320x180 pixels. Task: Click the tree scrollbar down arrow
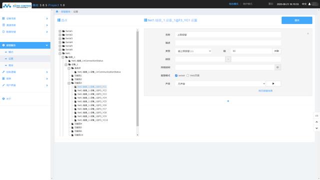(x=137, y=135)
